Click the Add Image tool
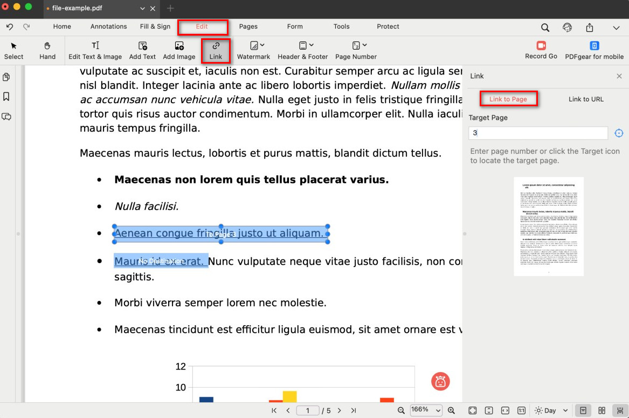Screen dimensions: 629x418 pos(179,50)
